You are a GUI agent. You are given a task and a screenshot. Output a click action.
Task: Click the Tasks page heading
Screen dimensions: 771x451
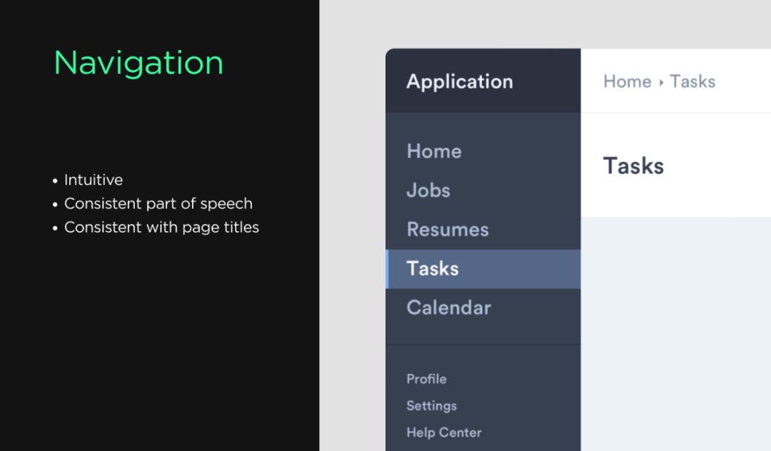tap(633, 166)
